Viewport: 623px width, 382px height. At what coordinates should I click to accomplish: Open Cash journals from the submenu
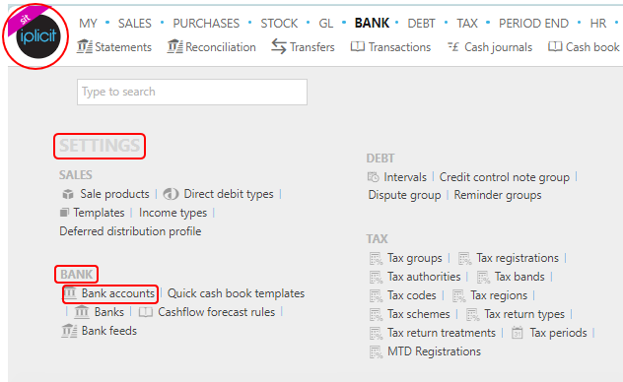[x=498, y=47]
